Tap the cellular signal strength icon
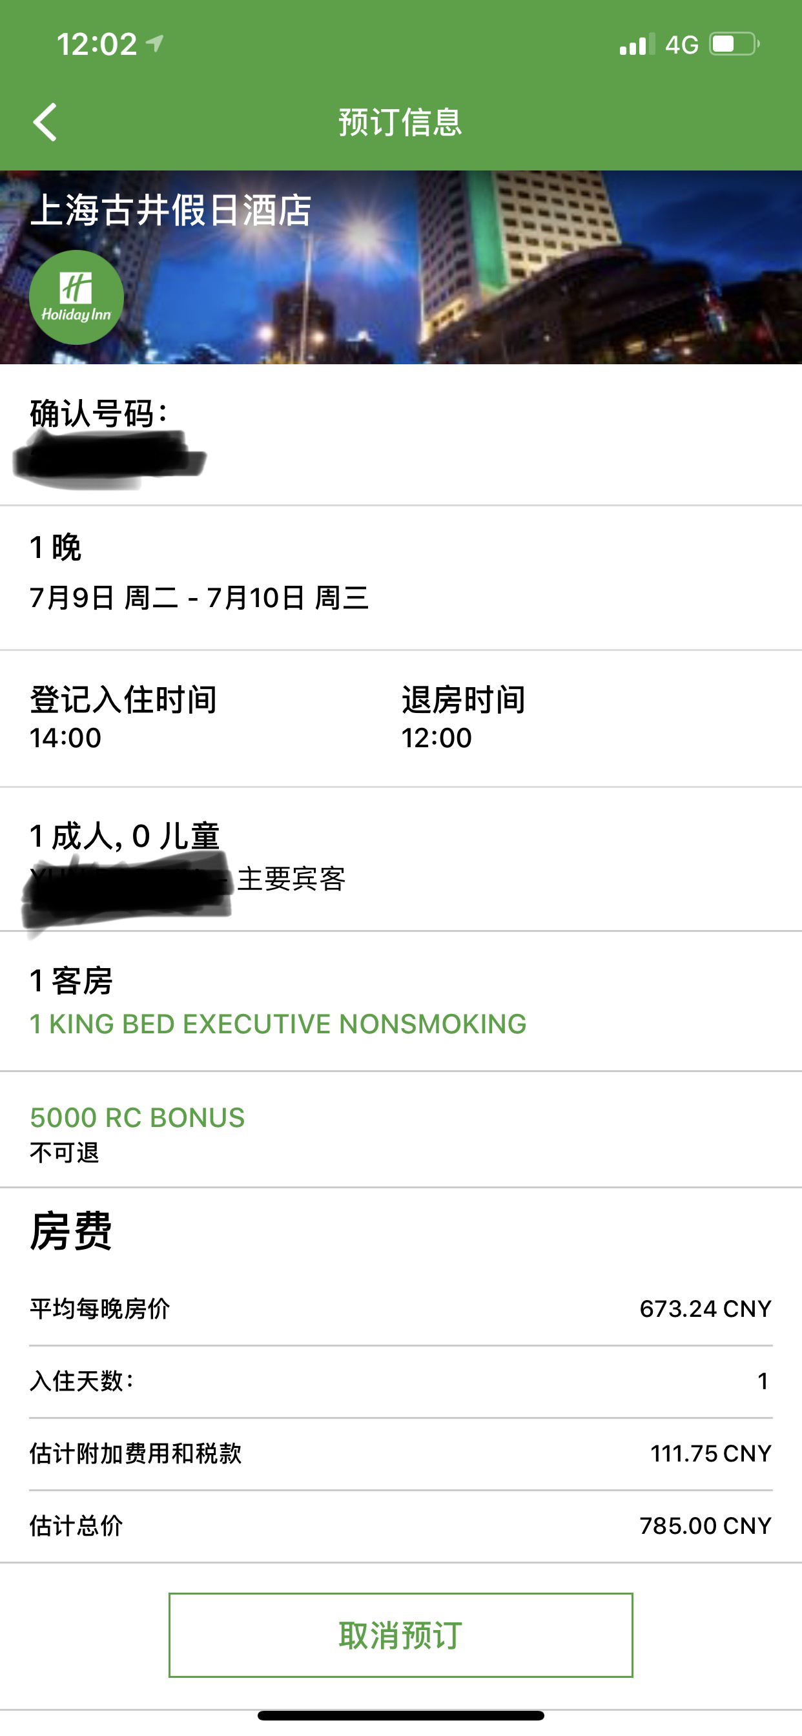This screenshot has height=1736, width=802. pos(637,45)
